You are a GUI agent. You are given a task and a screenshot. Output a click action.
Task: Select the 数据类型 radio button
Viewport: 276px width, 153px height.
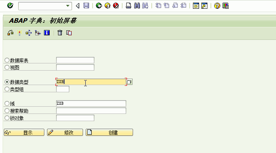click(7, 82)
